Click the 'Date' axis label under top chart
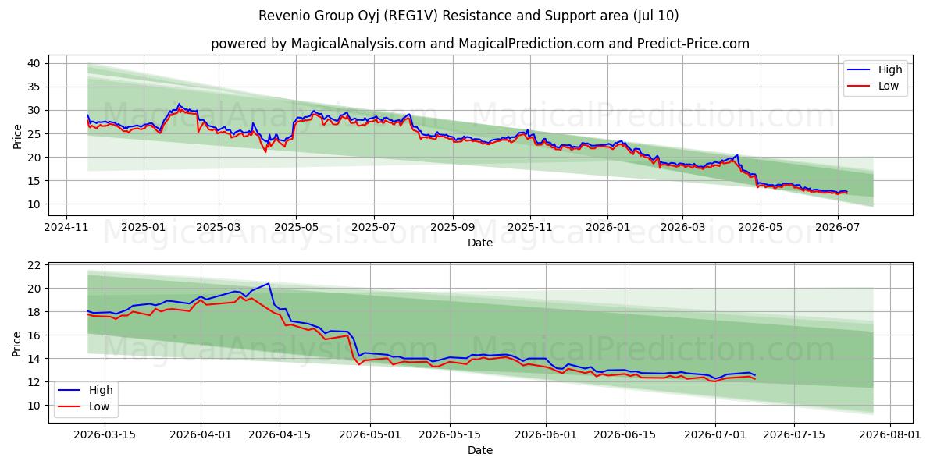 pyautogui.click(x=480, y=243)
